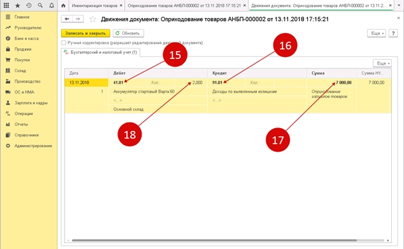This screenshot has width=404, height=249.
Task: Open ОС и НМА truck icon
Action: tap(8, 92)
